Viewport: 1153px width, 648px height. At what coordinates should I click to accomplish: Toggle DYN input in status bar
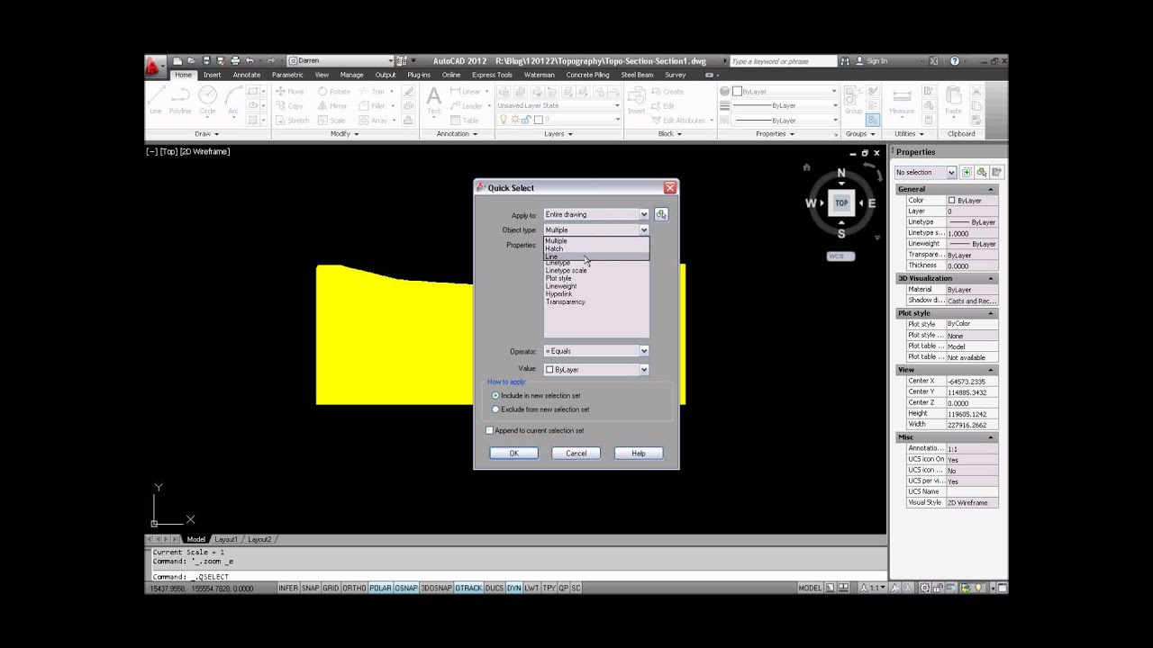coord(513,589)
